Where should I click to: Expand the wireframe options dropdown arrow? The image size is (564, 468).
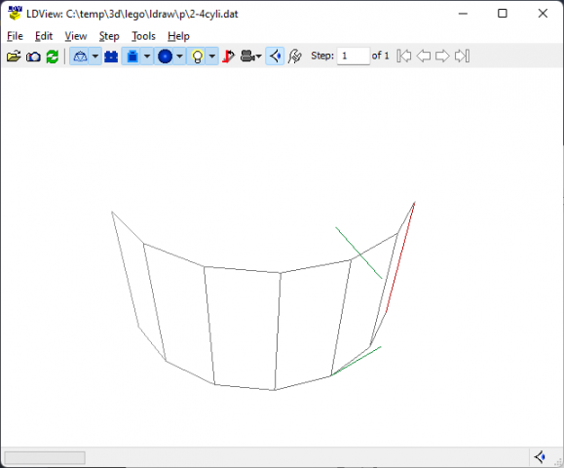coord(95,57)
